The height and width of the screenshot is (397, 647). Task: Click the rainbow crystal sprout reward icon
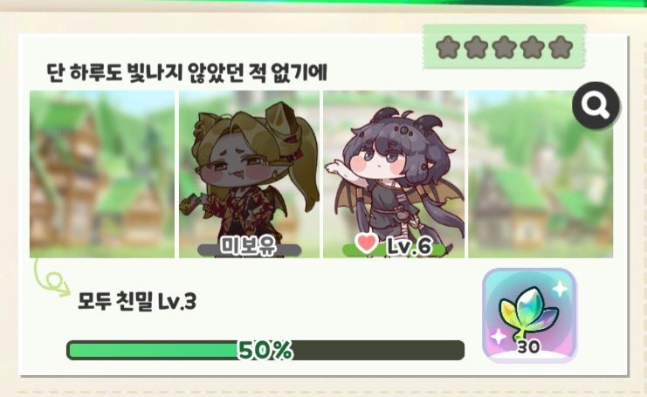coord(529,315)
